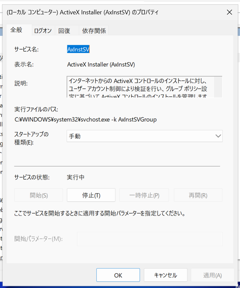Click the highlighted AxInstSV service name text
Screen dimensions: 240x288
(x=78, y=49)
